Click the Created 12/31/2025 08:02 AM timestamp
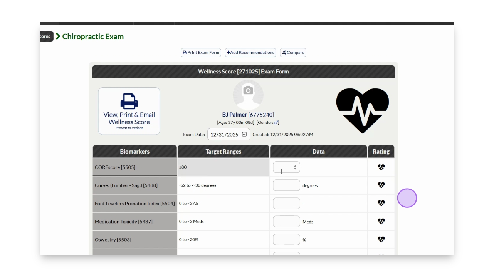 tap(283, 135)
